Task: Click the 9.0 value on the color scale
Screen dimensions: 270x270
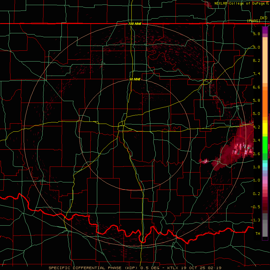Action: (256, 47)
